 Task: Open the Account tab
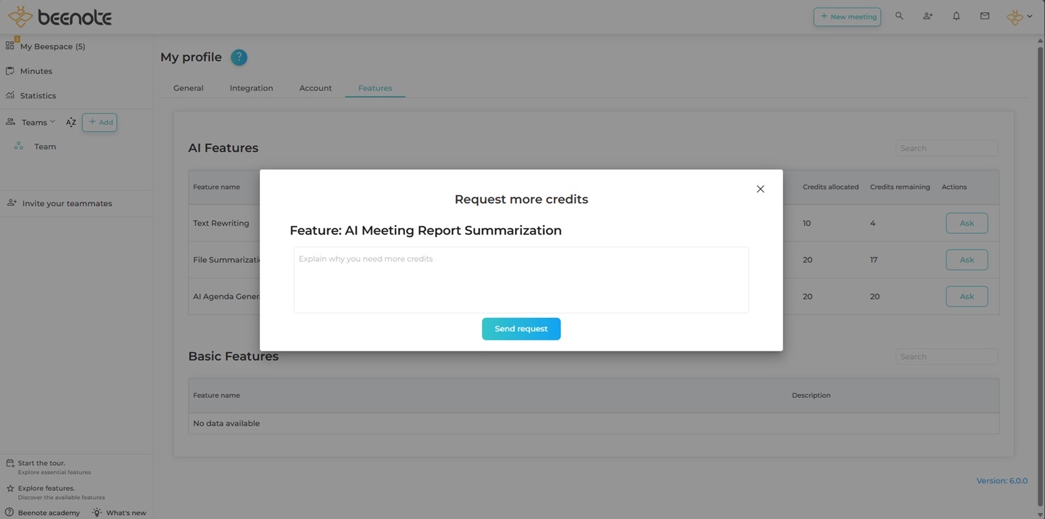(315, 88)
